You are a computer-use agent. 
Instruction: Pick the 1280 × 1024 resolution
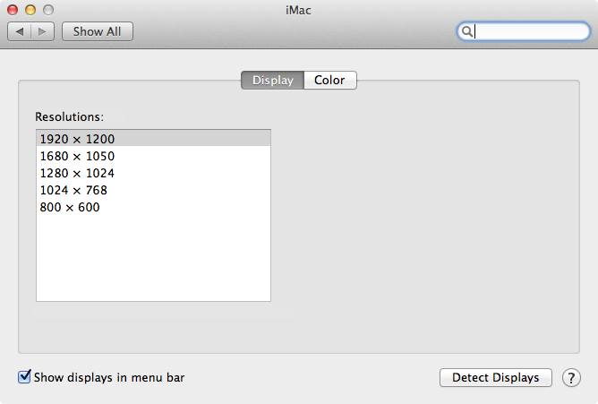click(x=153, y=173)
